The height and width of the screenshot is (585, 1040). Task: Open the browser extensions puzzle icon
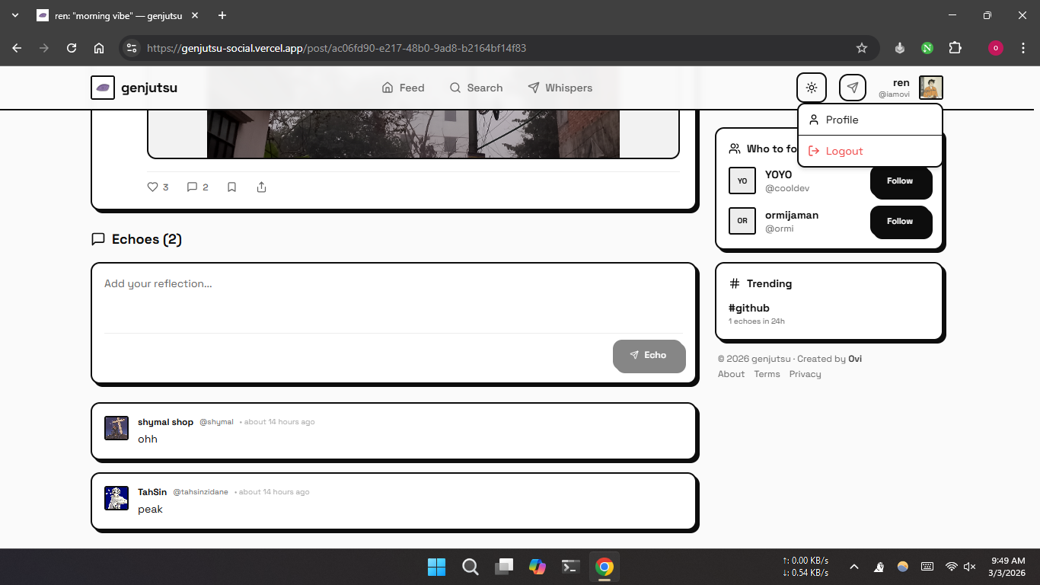[955, 48]
